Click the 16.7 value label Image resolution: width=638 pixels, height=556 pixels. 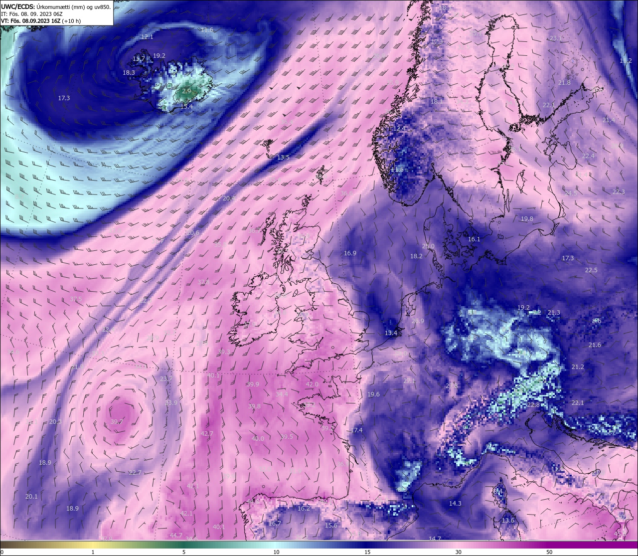tap(275, 524)
